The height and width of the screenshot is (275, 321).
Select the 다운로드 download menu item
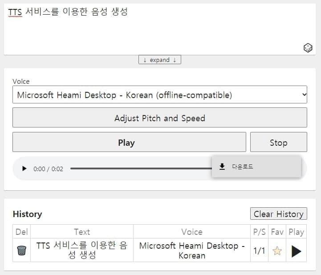[256, 167]
